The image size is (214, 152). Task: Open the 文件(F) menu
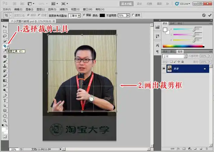pyautogui.click(x=7, y=9)
